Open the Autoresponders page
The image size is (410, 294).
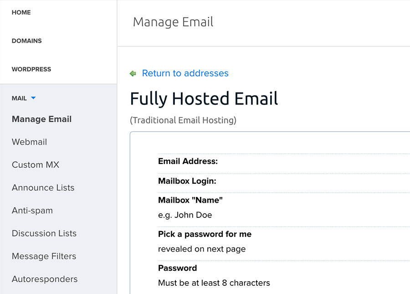[45, 279]
